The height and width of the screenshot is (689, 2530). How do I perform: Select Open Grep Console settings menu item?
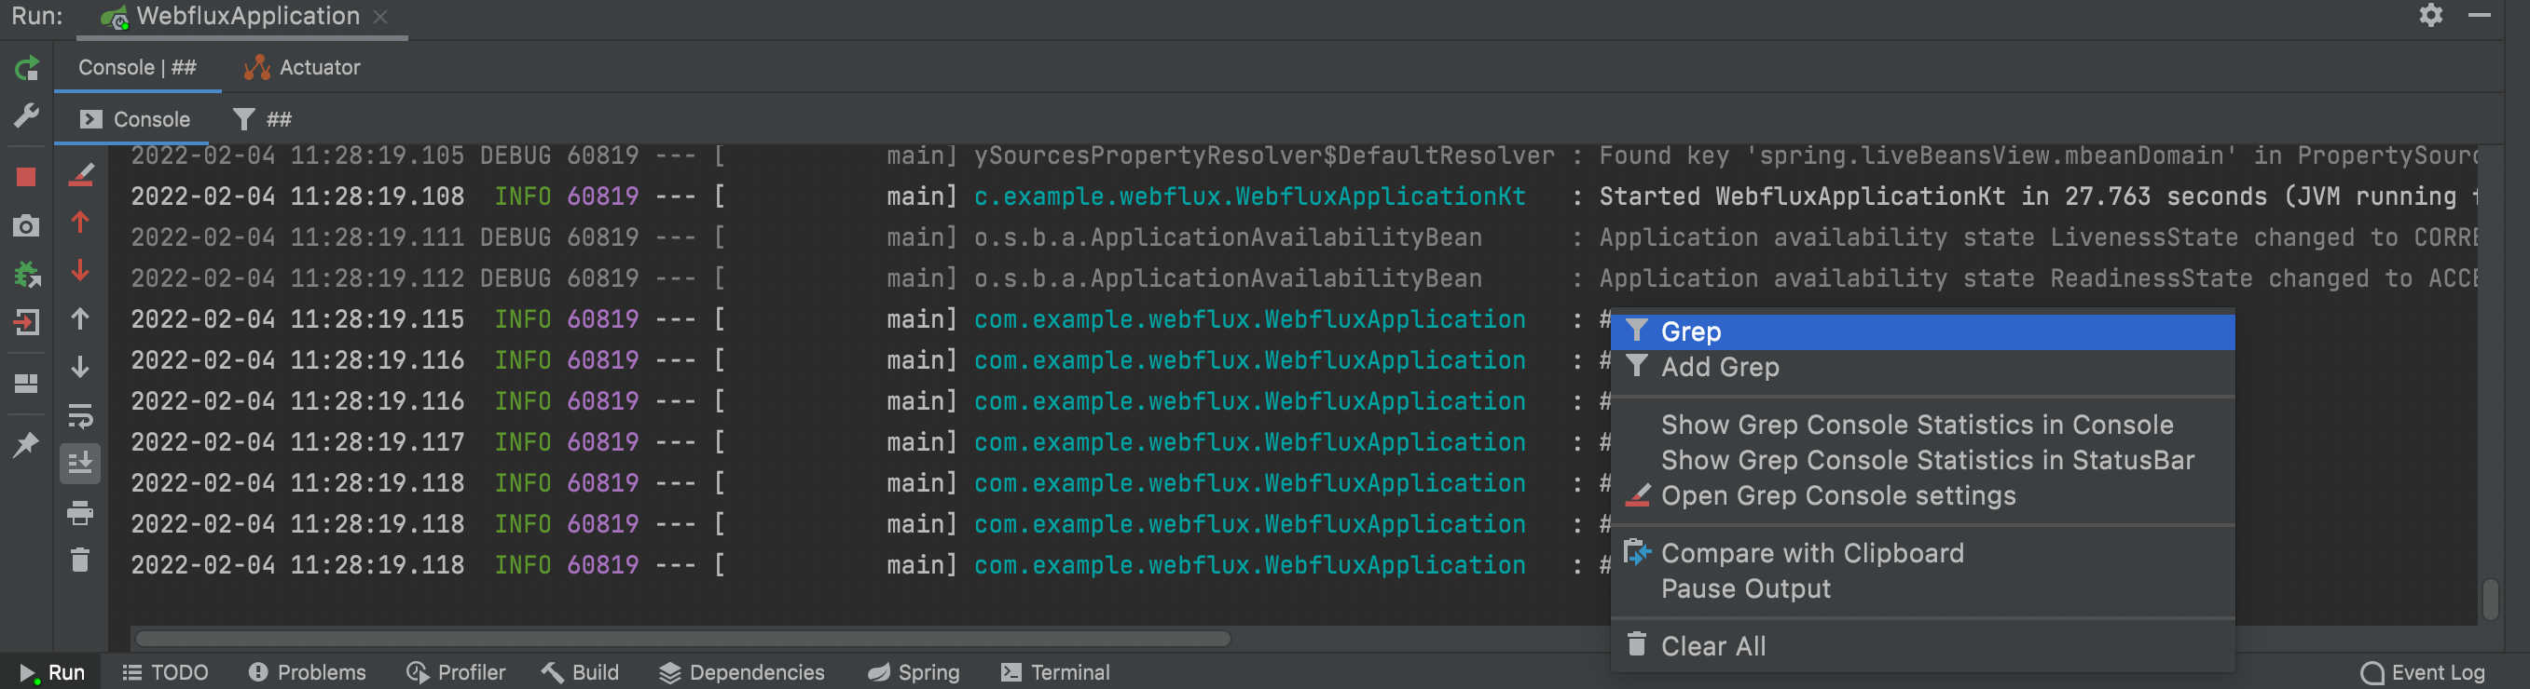pos(1922,495)
